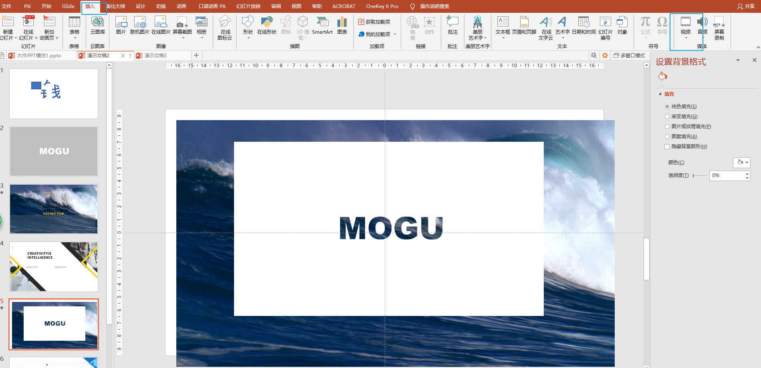Collapse the ribbon with the chevron
Viewport: 761px width, 368px height.
[x=758, y=47]
